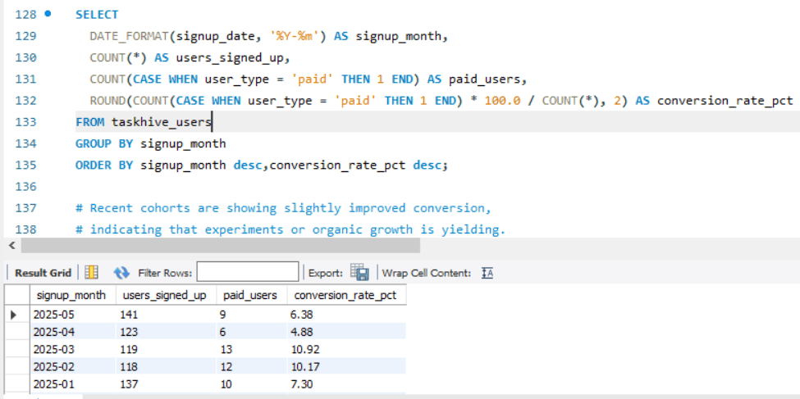The width and height of the screenshot is (800, 399).
Task: Click paid_users value 9 in 2025-05 row
Action: 252,315
